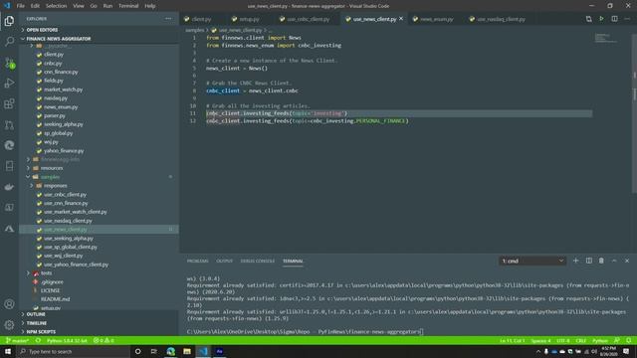637x358 pixels.
Task: Open the Docker view in the activity bar
Action: (x=9, y=187)
